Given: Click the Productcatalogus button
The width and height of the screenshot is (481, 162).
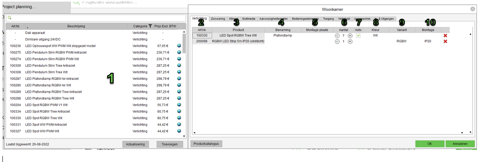Looking at the screenshot, I should [x=206, y=144].
